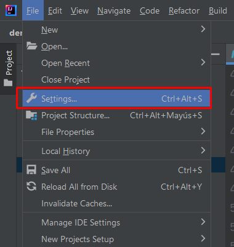Open the Project tool window tab
This screenshot has width=234, height=247.
(8, 68)
